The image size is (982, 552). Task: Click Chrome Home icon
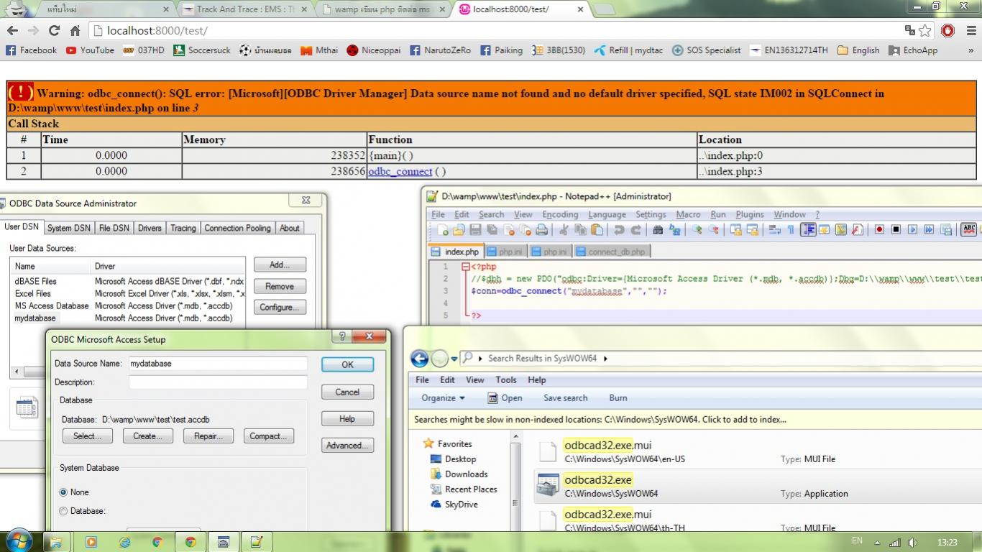[75, 31]
